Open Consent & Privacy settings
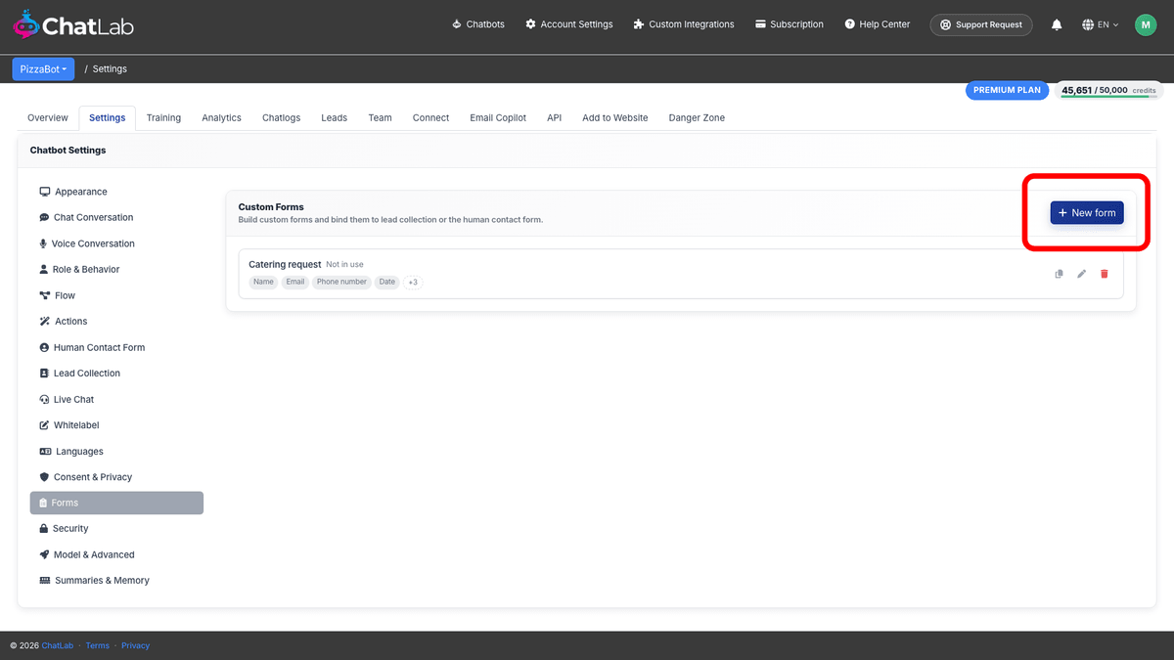This screenshot has width=1174, height=660. (x=116, y=477)
